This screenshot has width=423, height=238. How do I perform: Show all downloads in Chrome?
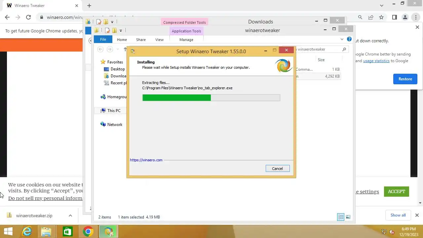[398, 215]
